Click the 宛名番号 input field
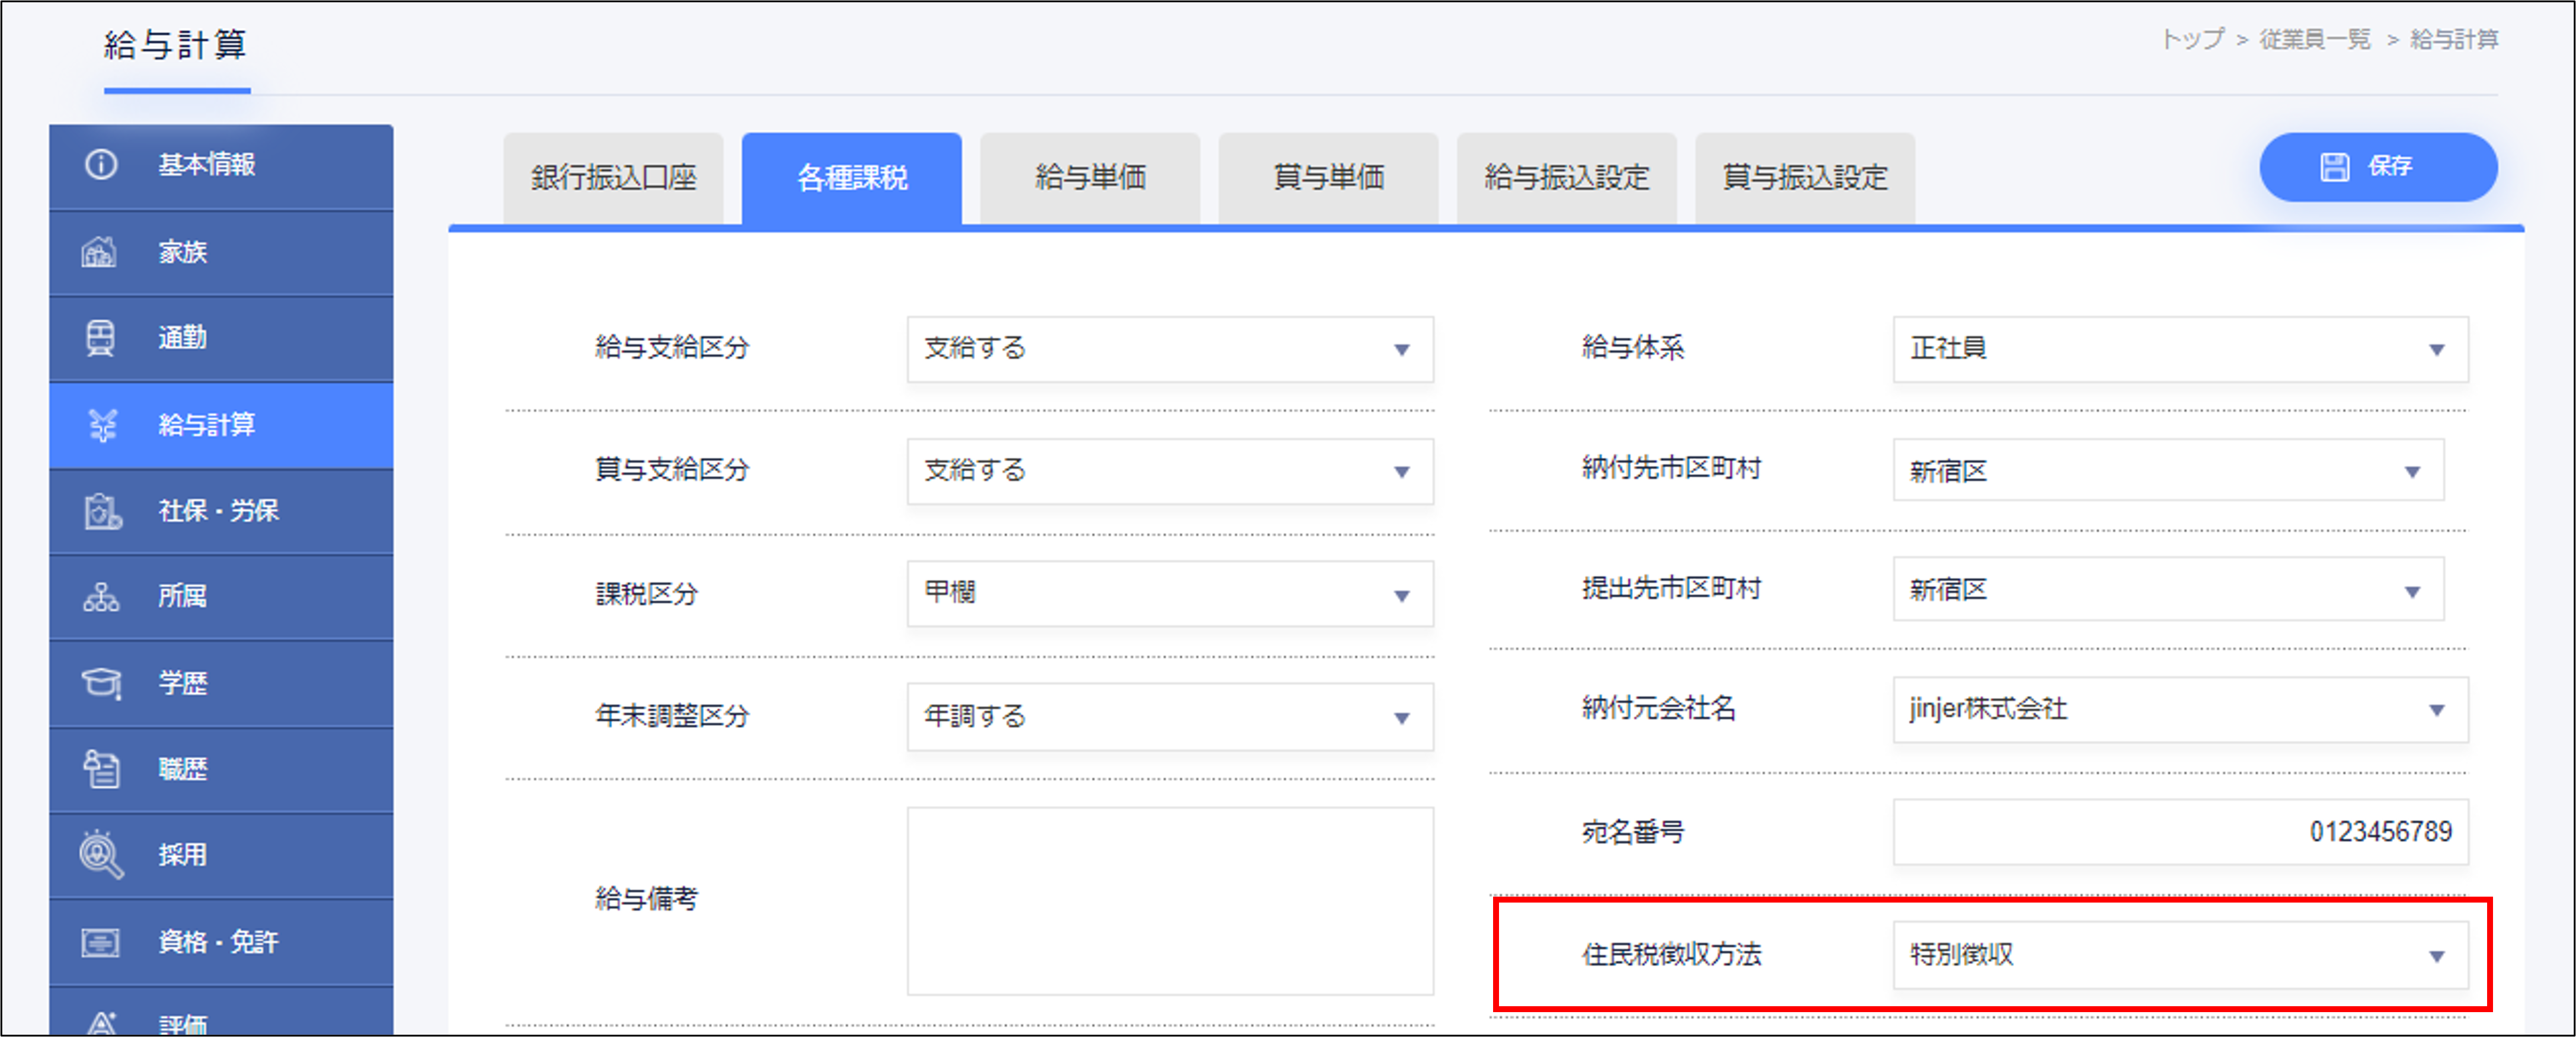This screenshot has width=2576, height=1037. coord(2181,832)
